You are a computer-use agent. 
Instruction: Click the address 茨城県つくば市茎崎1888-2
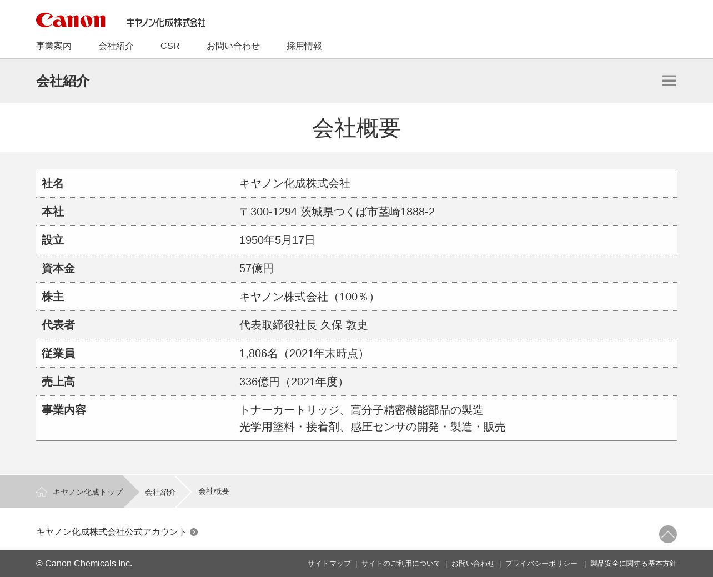coord(368,212)
